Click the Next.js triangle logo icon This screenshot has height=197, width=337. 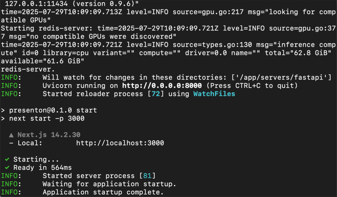tap(11, 135)
